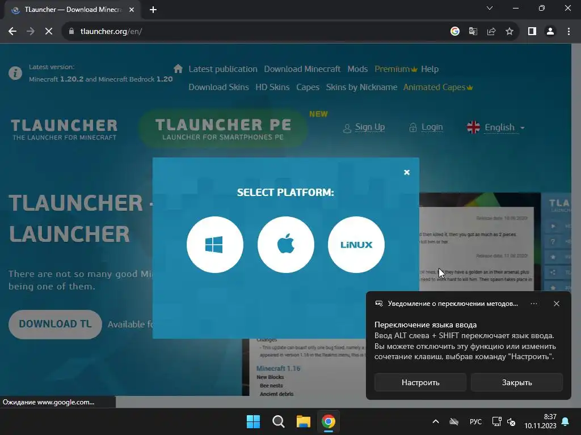Open the clock and date 8:37
Viewport: 581px width, 435px height.
pos(540,421)
